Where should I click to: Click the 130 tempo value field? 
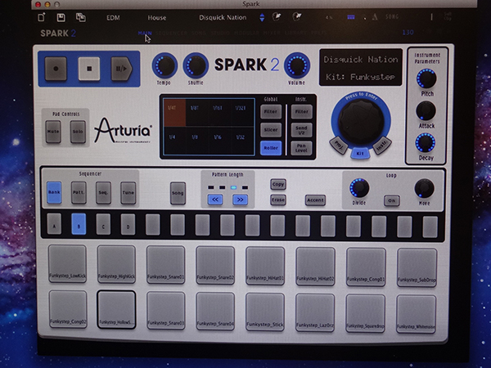point(408,32)
